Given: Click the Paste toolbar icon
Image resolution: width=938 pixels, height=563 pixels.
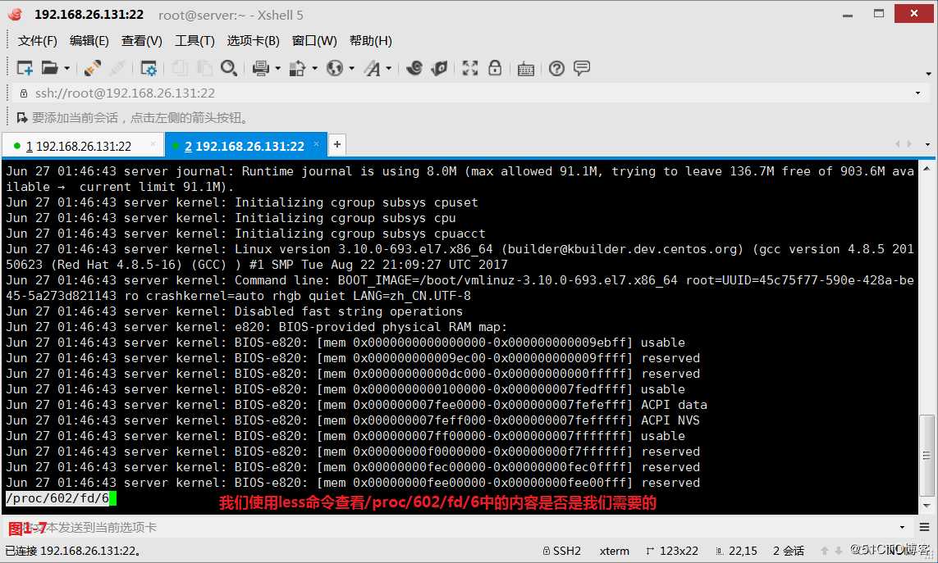Looking at the screenshot, I should point(204,68).
